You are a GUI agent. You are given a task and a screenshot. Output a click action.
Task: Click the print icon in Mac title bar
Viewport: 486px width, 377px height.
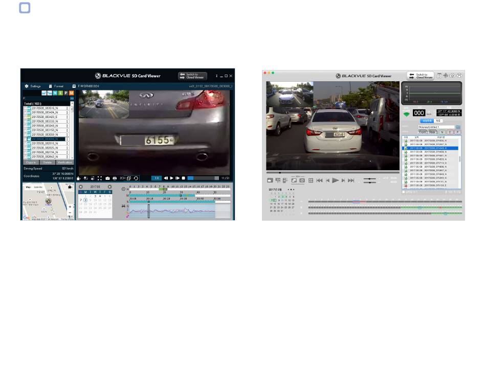coord(459,76)
